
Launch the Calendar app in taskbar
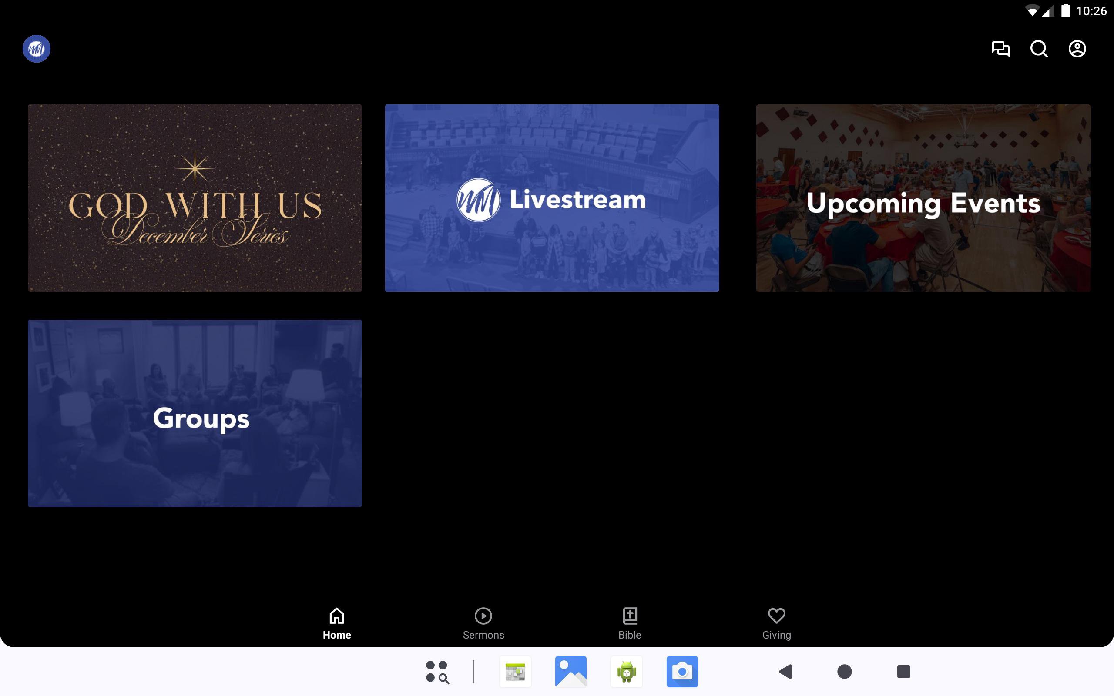click(515, 672)
